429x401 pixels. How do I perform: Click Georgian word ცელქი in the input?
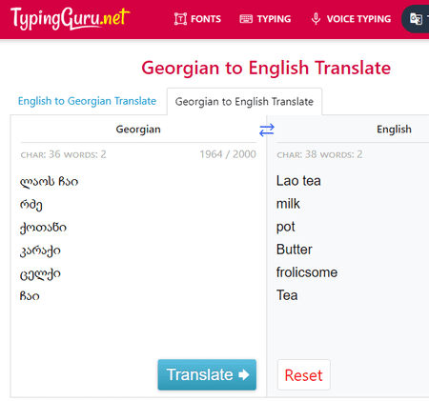(40, 273)
